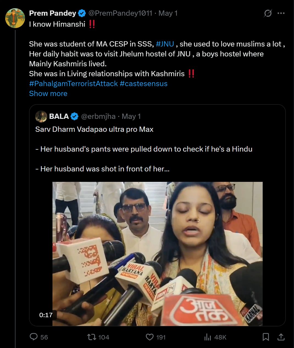Open the three-dot more options menu
The height and width of the screenshot is (348, 294).
(281, 13)
